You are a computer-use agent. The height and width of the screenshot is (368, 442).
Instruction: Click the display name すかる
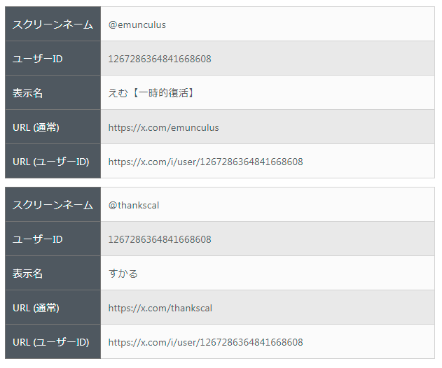123,274
